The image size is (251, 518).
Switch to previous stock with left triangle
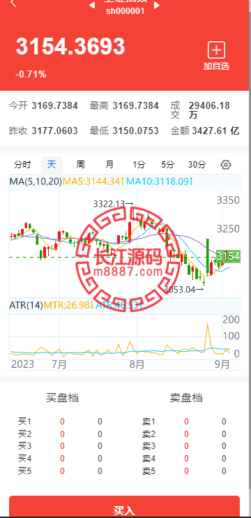92,6
